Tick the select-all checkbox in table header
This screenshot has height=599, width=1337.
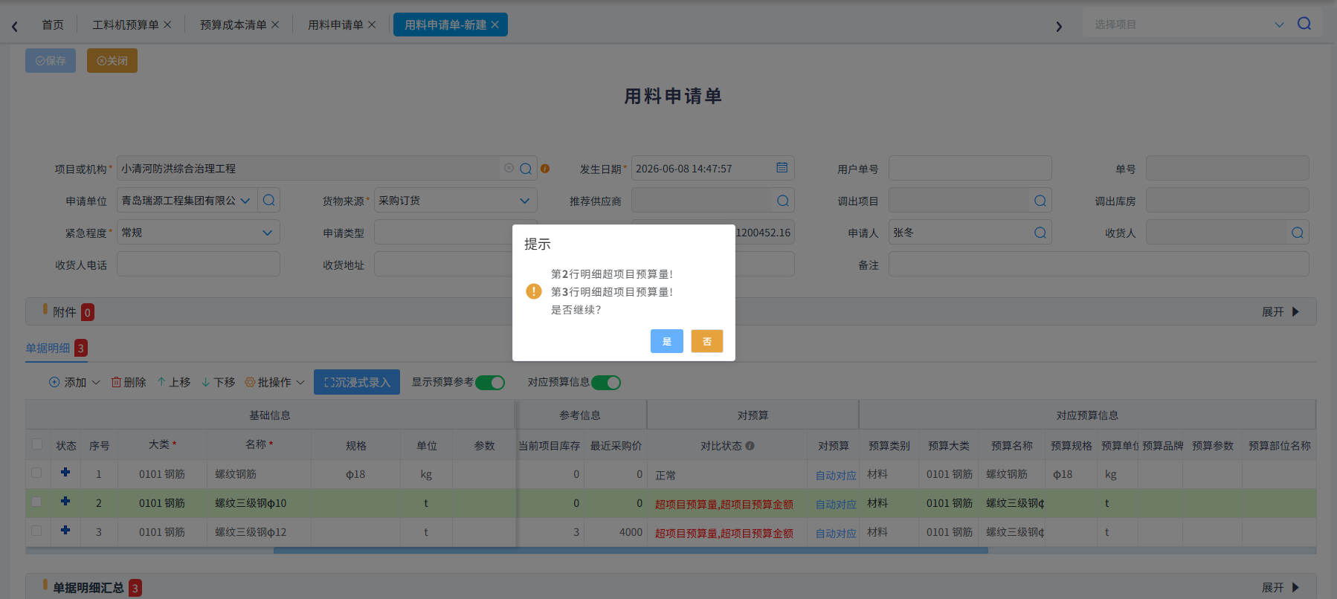click(x=37, y=444)
